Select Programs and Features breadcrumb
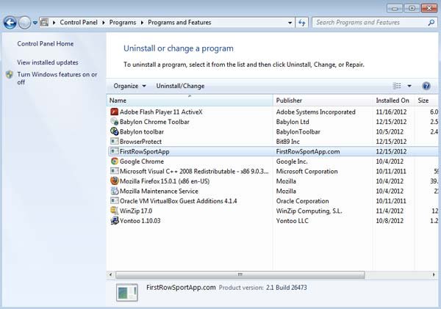The width and height of the screenshot is (441, 309). tap(179, 23)
